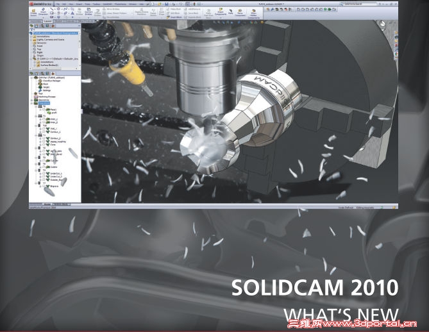This screenshot has width=429, height=332.
Task: Open the Window menu
Action: coord(133,4)
